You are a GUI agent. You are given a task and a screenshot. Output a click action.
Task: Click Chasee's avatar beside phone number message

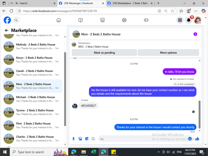coord(75,106)
